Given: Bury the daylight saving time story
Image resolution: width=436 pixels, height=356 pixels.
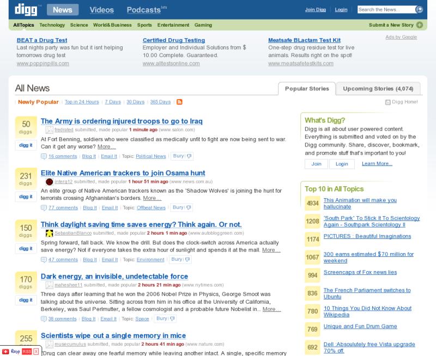Looking at the screenshot, I should click(180, 259).
